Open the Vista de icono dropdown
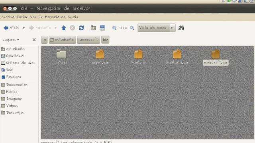This screenshot has width=255, height=143. coord(157,28)
